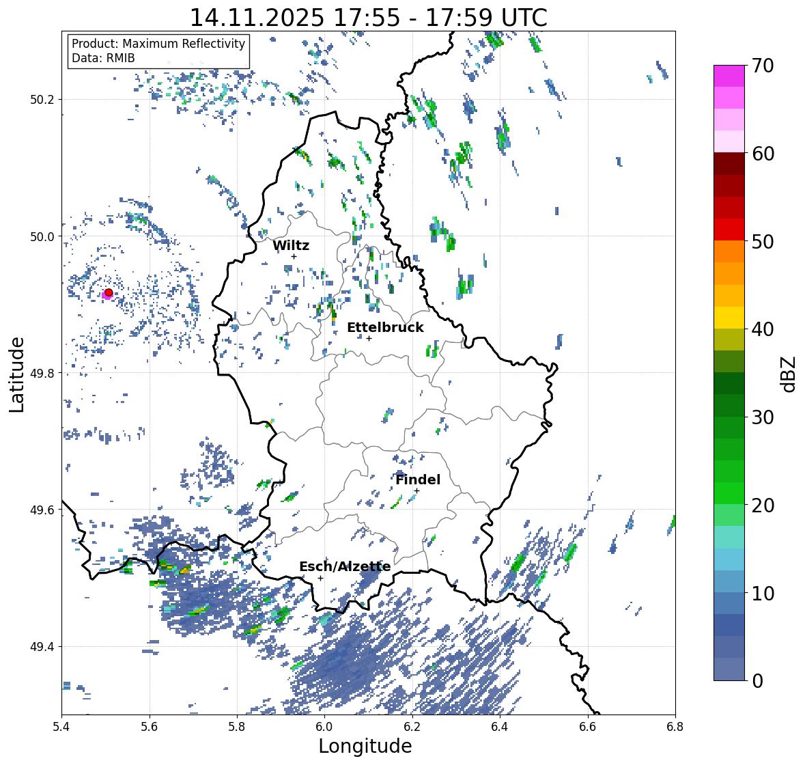This screenshot has height=763, width=805.
Task: Click the 'Data: RMIB' text
Action: pos(103,58)
